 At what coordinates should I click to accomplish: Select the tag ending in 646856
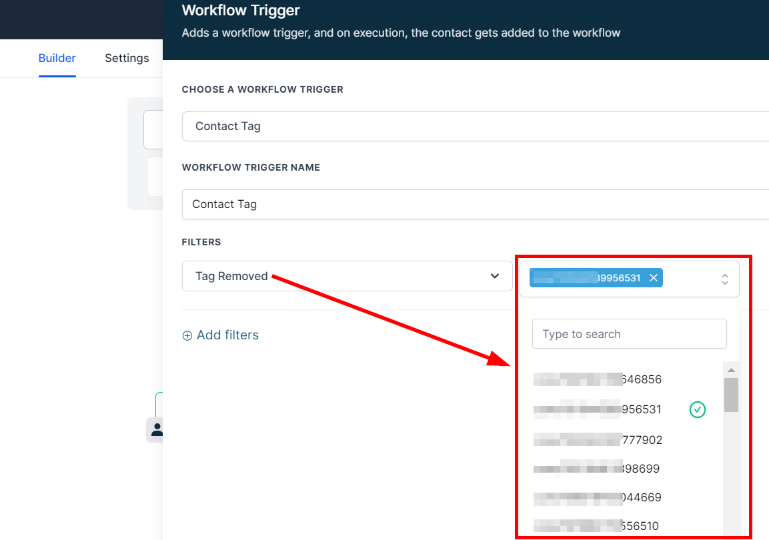pyautogui.click(x=598, y=379)
